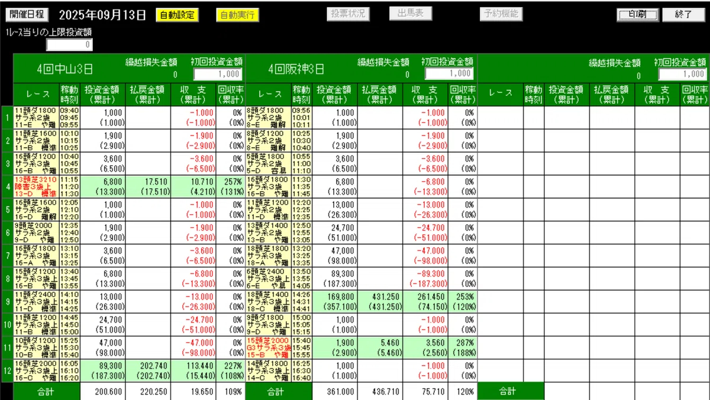Viewport: 710px width, 400px height.
Task: Click the 予約機能 reservation button
Action: 501,14
